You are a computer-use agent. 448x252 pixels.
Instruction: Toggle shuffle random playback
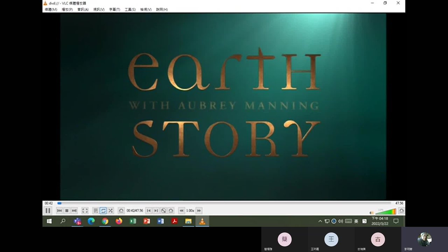(110, 211)
